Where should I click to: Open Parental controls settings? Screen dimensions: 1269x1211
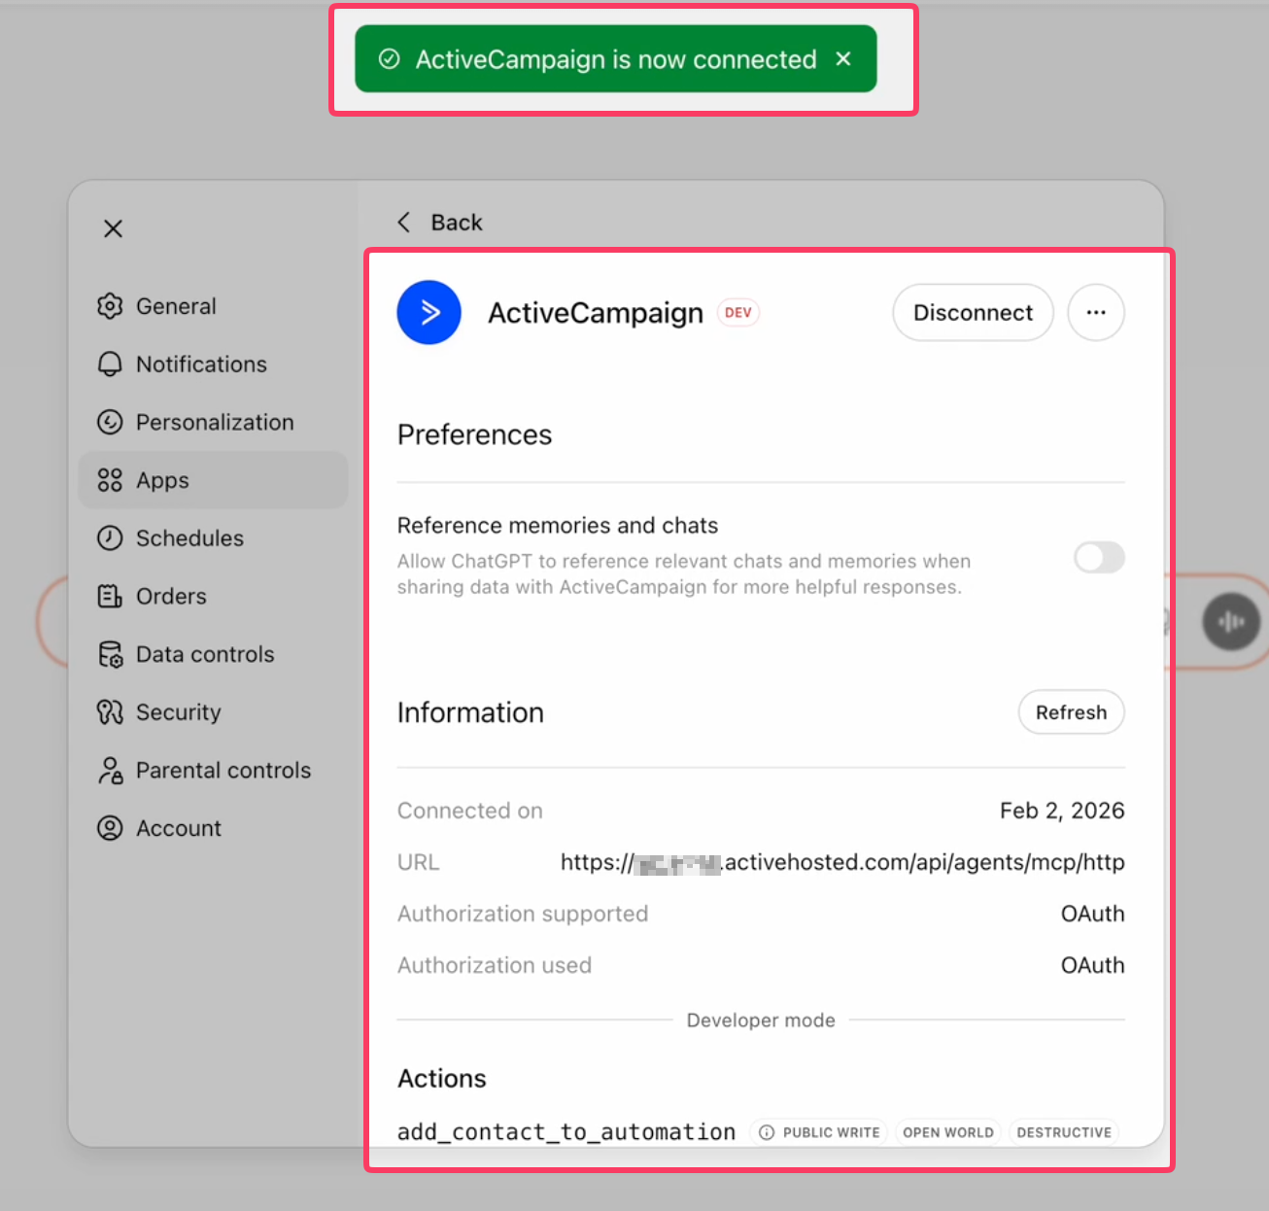pos(213,771)
